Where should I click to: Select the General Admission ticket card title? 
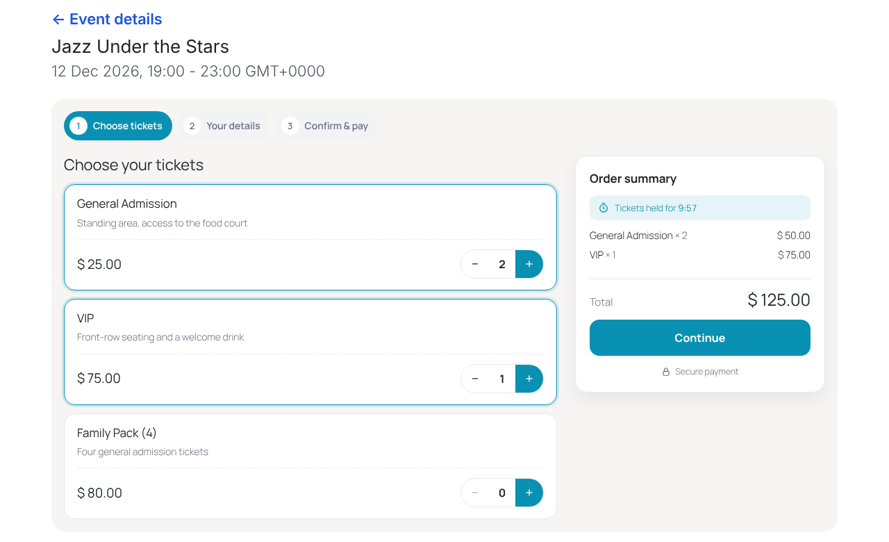point(127,204)
